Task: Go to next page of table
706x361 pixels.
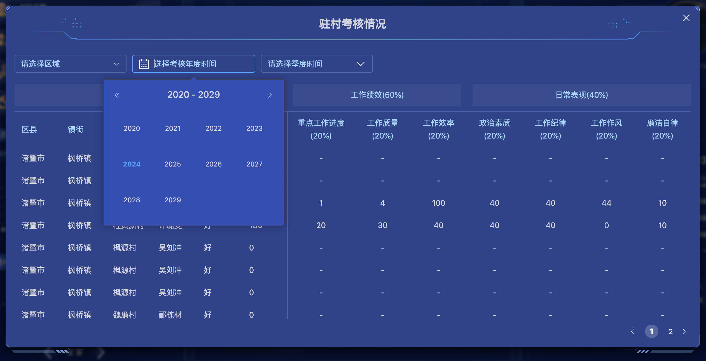Action: (x=684, y=332)
